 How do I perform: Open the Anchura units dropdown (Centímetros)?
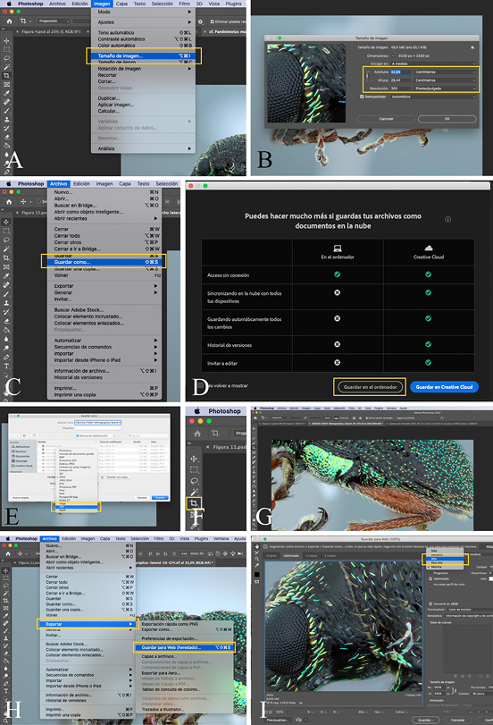(x=445, y=72)
